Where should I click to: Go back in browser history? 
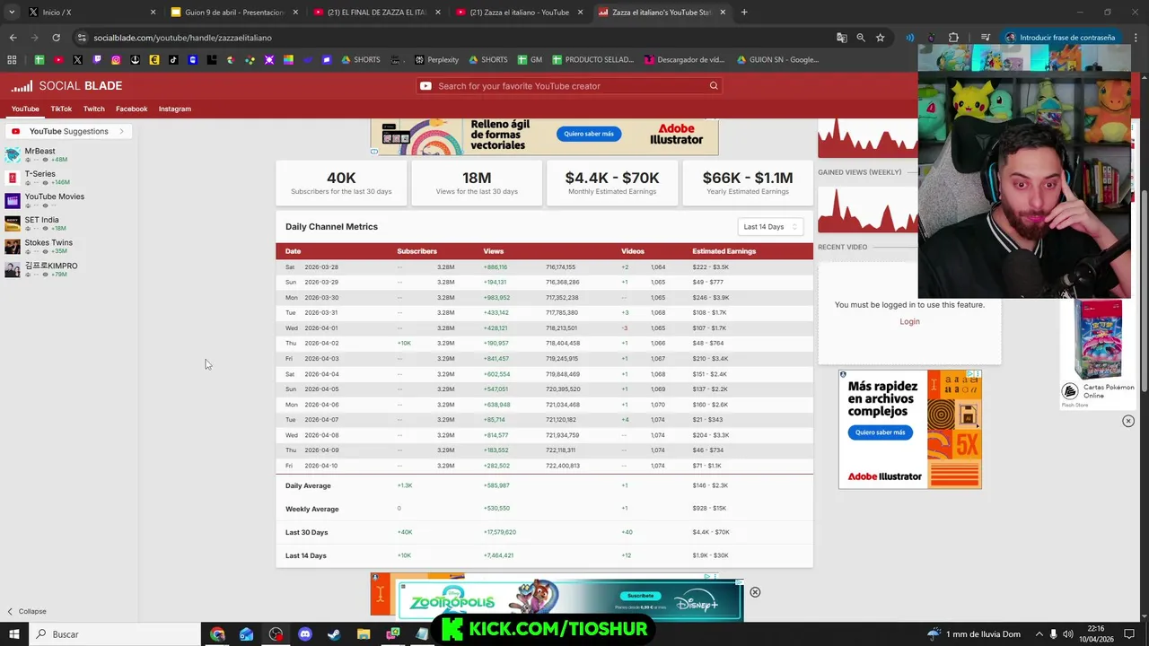[13, 38]
